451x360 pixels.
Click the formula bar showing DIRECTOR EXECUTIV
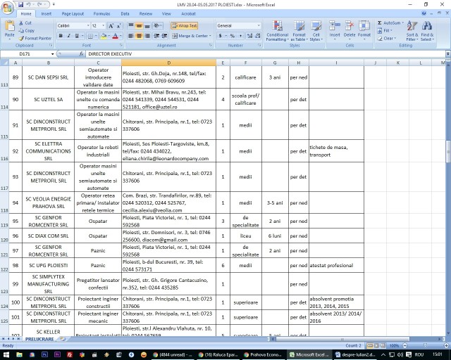coord(265,54)
